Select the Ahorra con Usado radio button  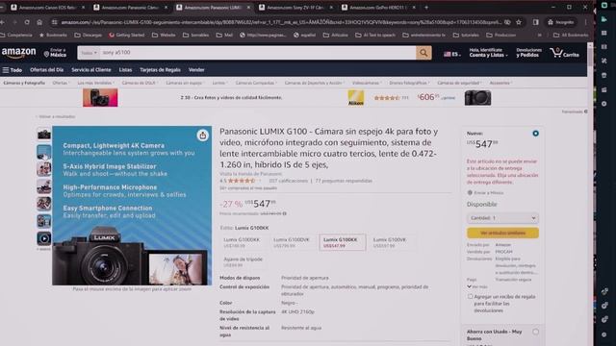point(535,332)
